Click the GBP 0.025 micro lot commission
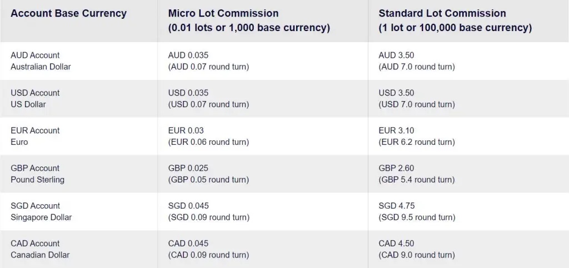This screenshot has width=569, height=268. click(x=188, y=168)
